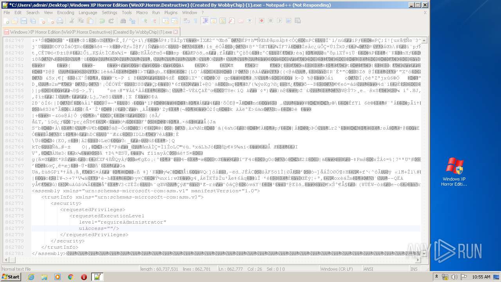Open the File menu
This screenshot has height=282, width=501.
click(7, 13)
